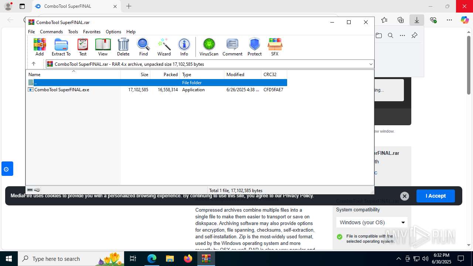Go up one folder level arrow
Image resolution: width=473 pixels, height=266 pixels.
(34, 64)
